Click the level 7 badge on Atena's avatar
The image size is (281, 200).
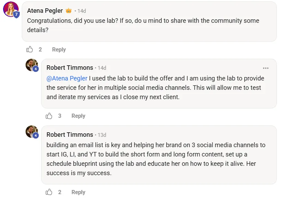pos(16,15)
